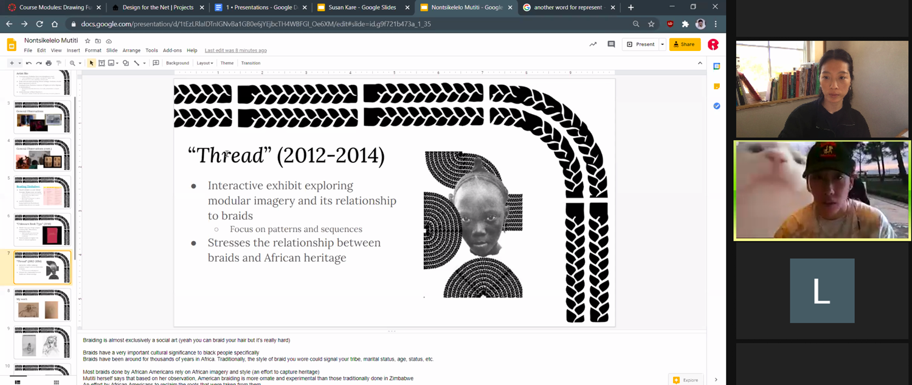This screenshot has width=912, height=385.
Task: Open the activity dashboard trend icon
Action: tap(593, 44)
